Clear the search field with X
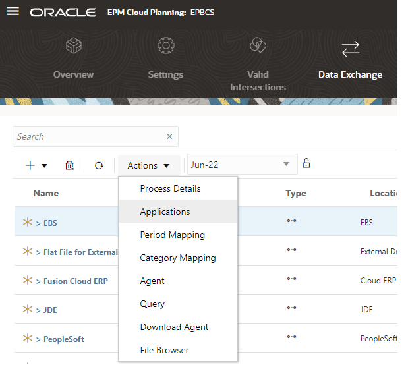This screenshot has height=369, width=406. [169, 136]
